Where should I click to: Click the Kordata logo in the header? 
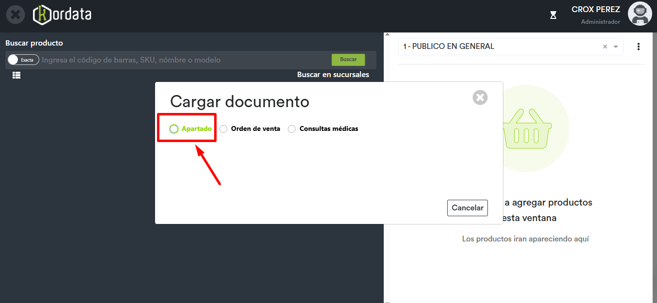62,15
